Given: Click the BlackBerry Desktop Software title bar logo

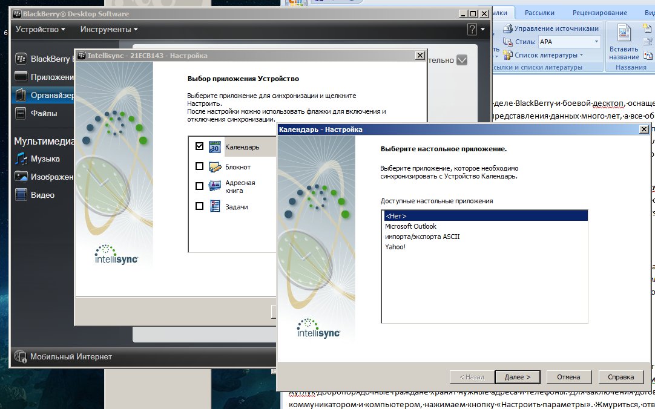Looking at the screenshot, I should point(17,14).
